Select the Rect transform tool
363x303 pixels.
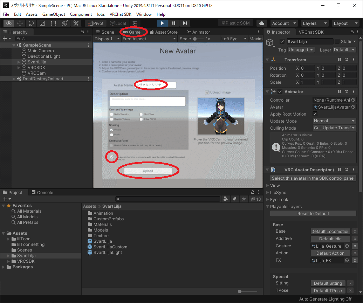coord(54,23)
